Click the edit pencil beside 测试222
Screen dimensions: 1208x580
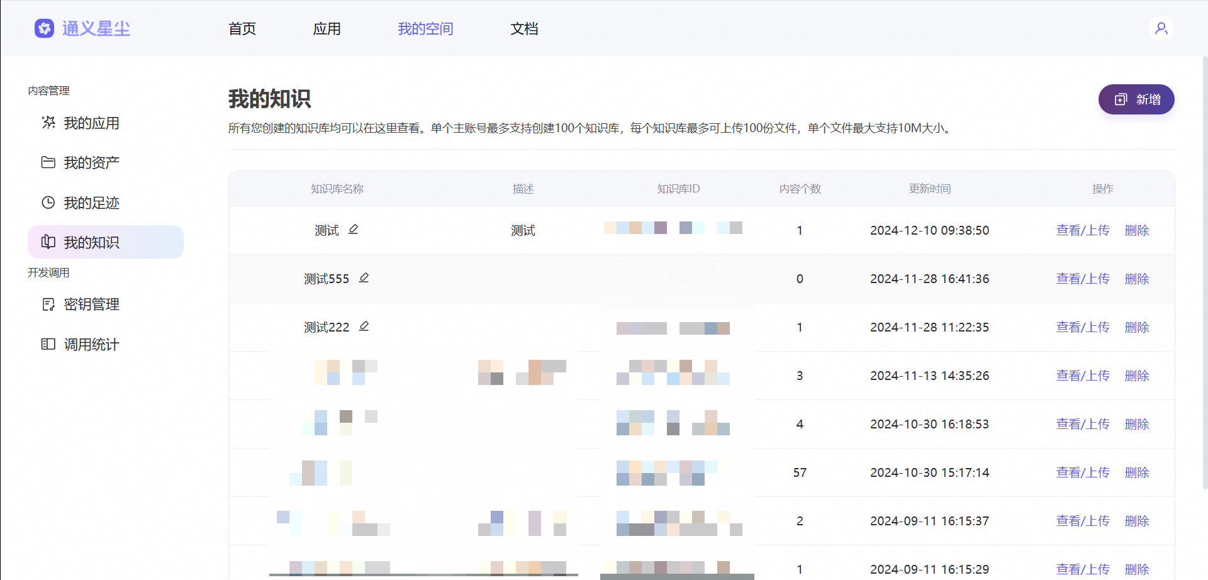click(364, 326)
